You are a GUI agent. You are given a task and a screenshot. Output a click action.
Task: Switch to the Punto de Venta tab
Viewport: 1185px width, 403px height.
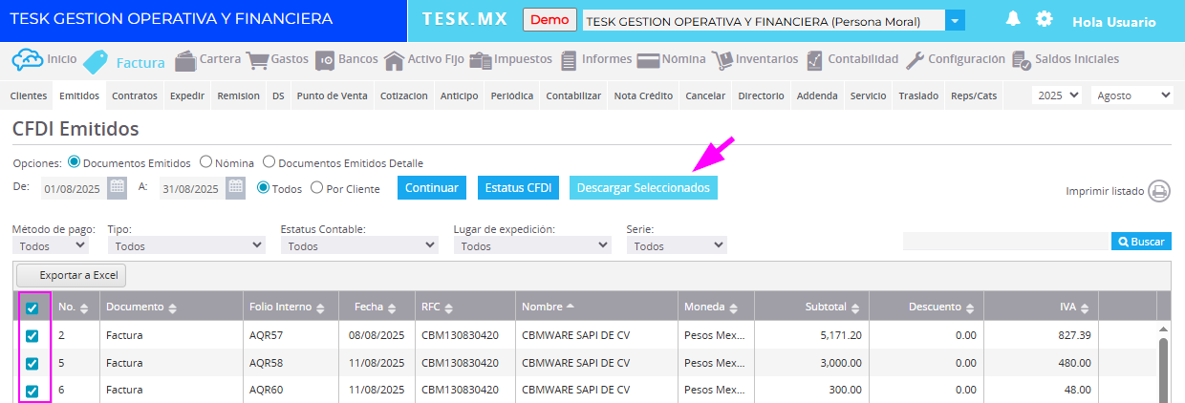[332, 95]
